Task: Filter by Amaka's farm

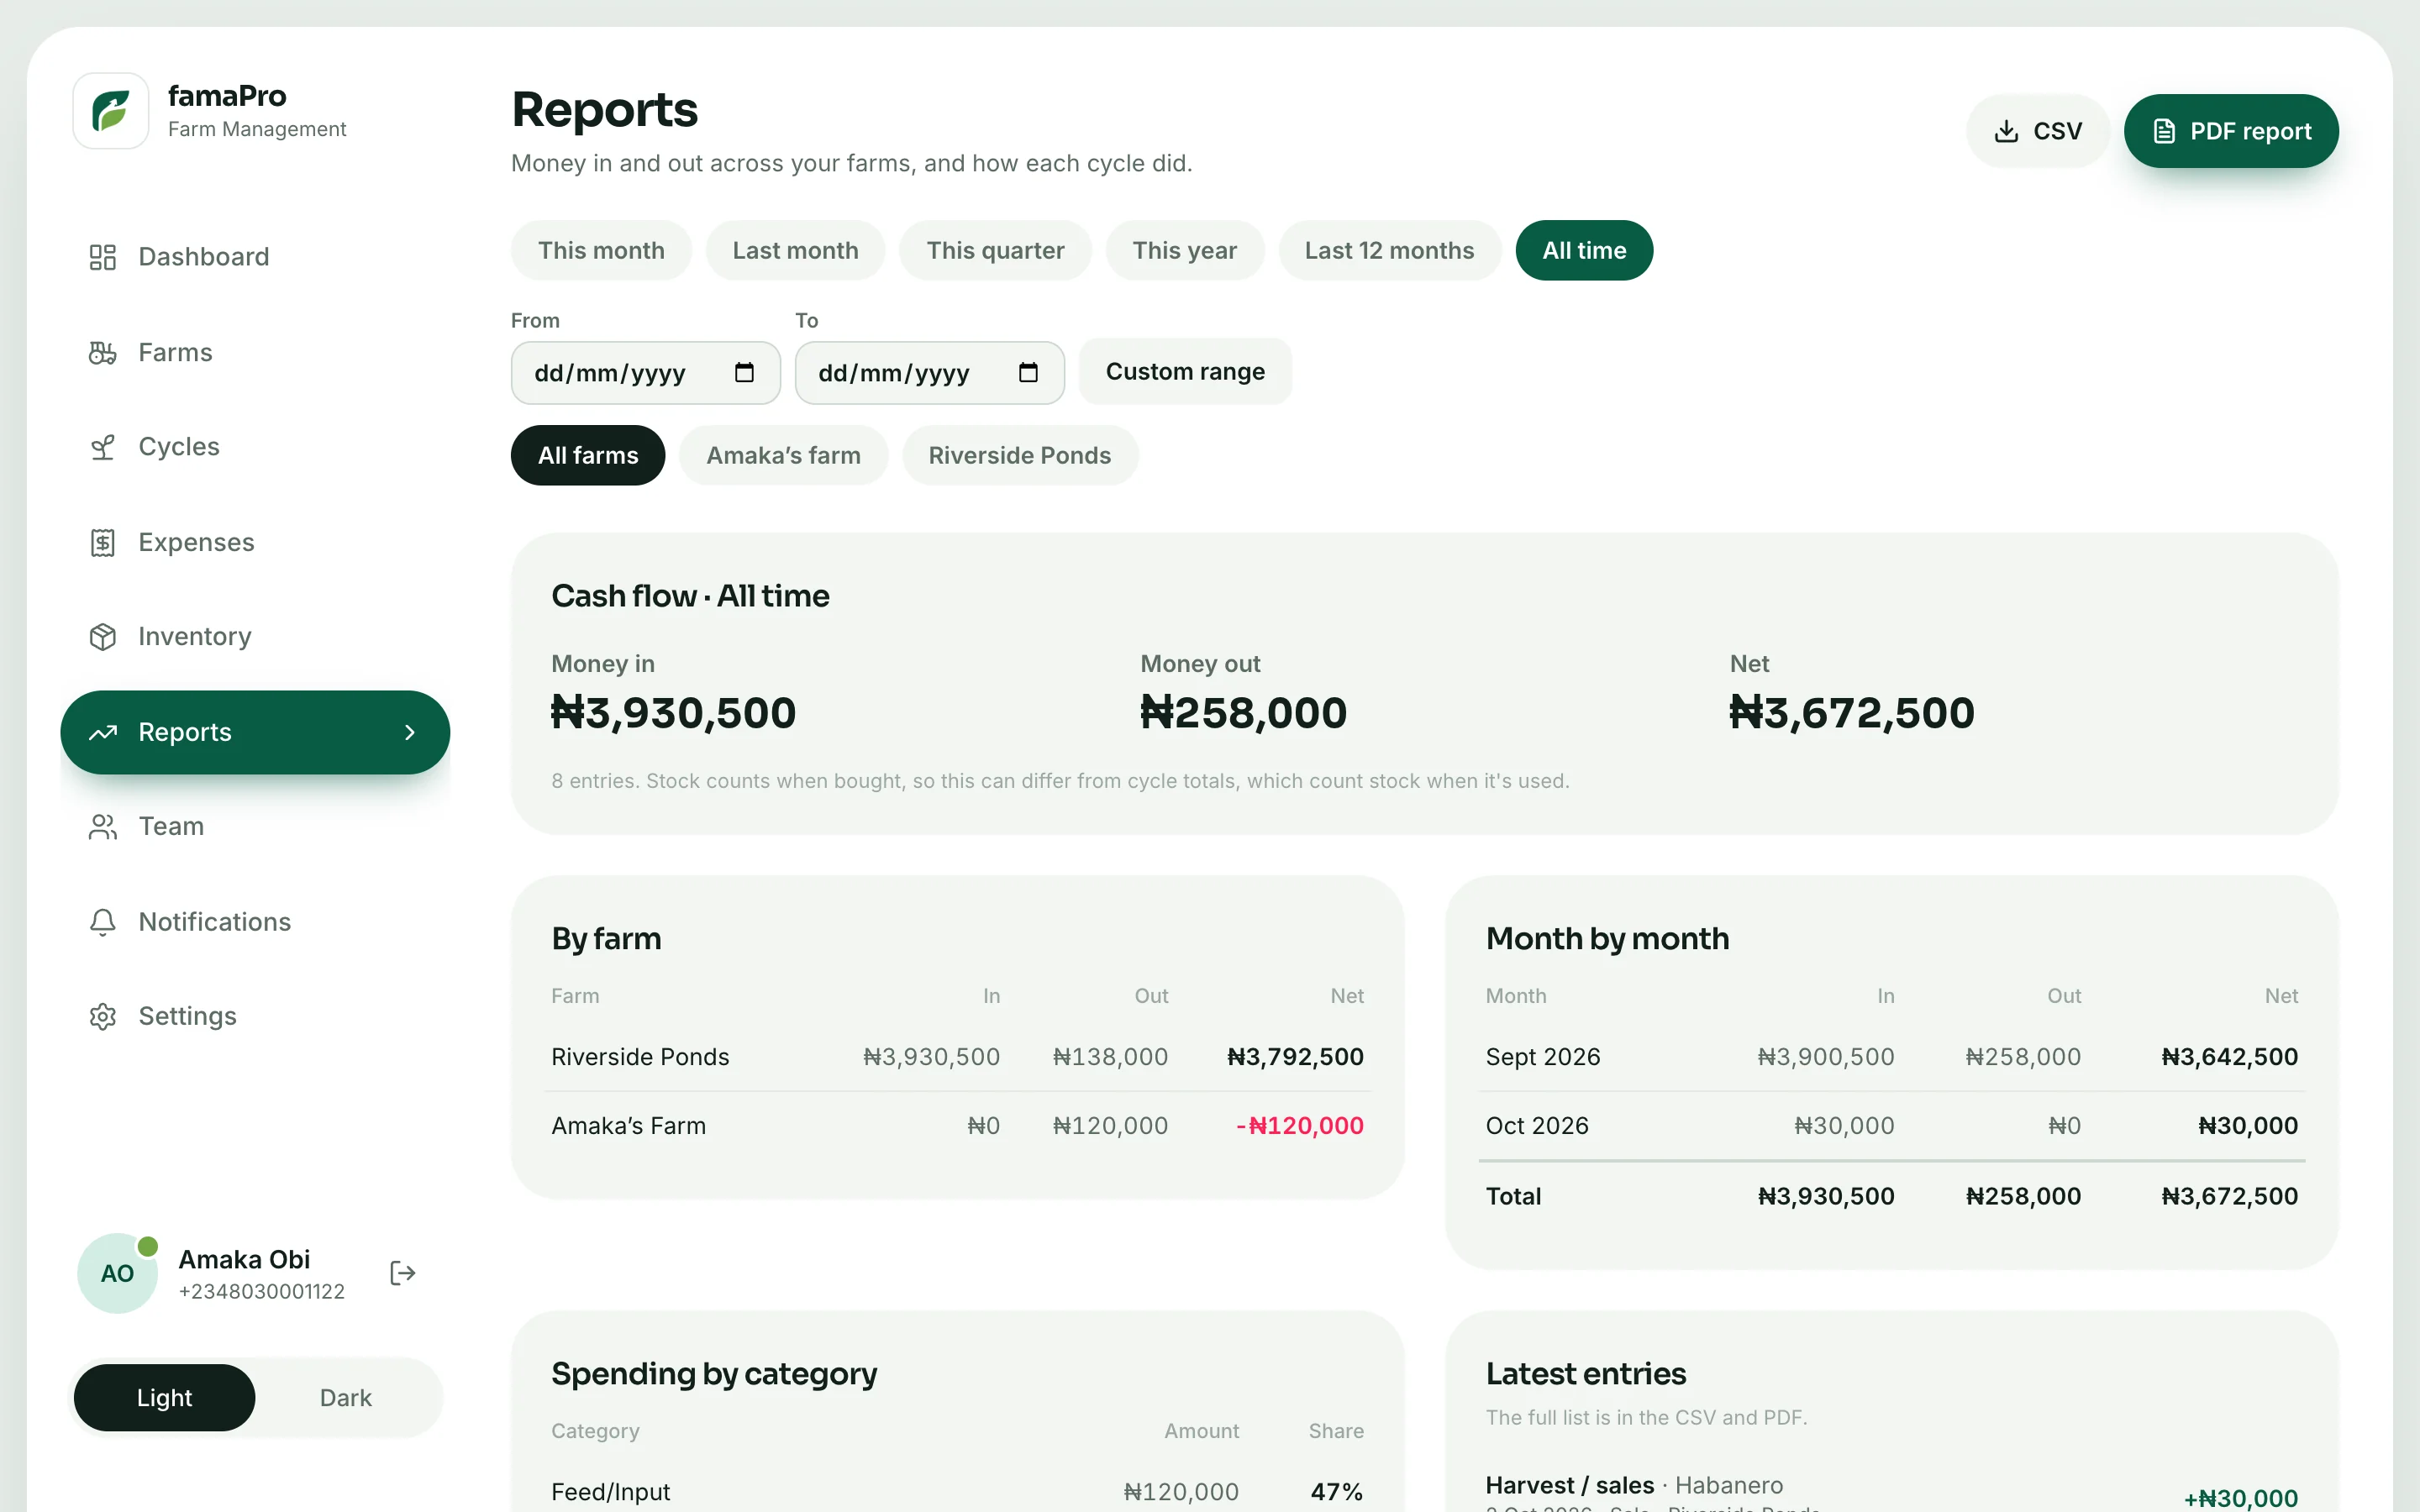Action: (783, 455)
